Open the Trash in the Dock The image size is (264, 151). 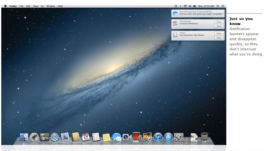[204, 137]
